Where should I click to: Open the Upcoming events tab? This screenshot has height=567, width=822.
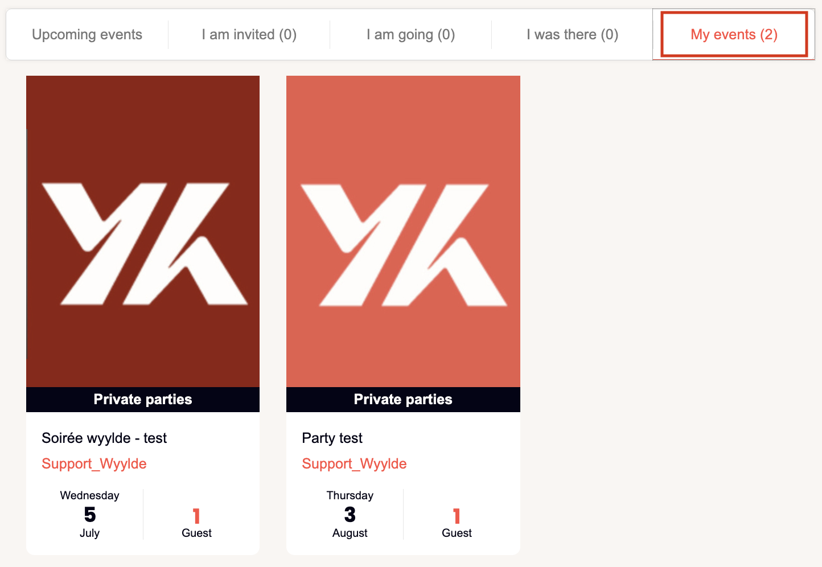tap(87, 35)
